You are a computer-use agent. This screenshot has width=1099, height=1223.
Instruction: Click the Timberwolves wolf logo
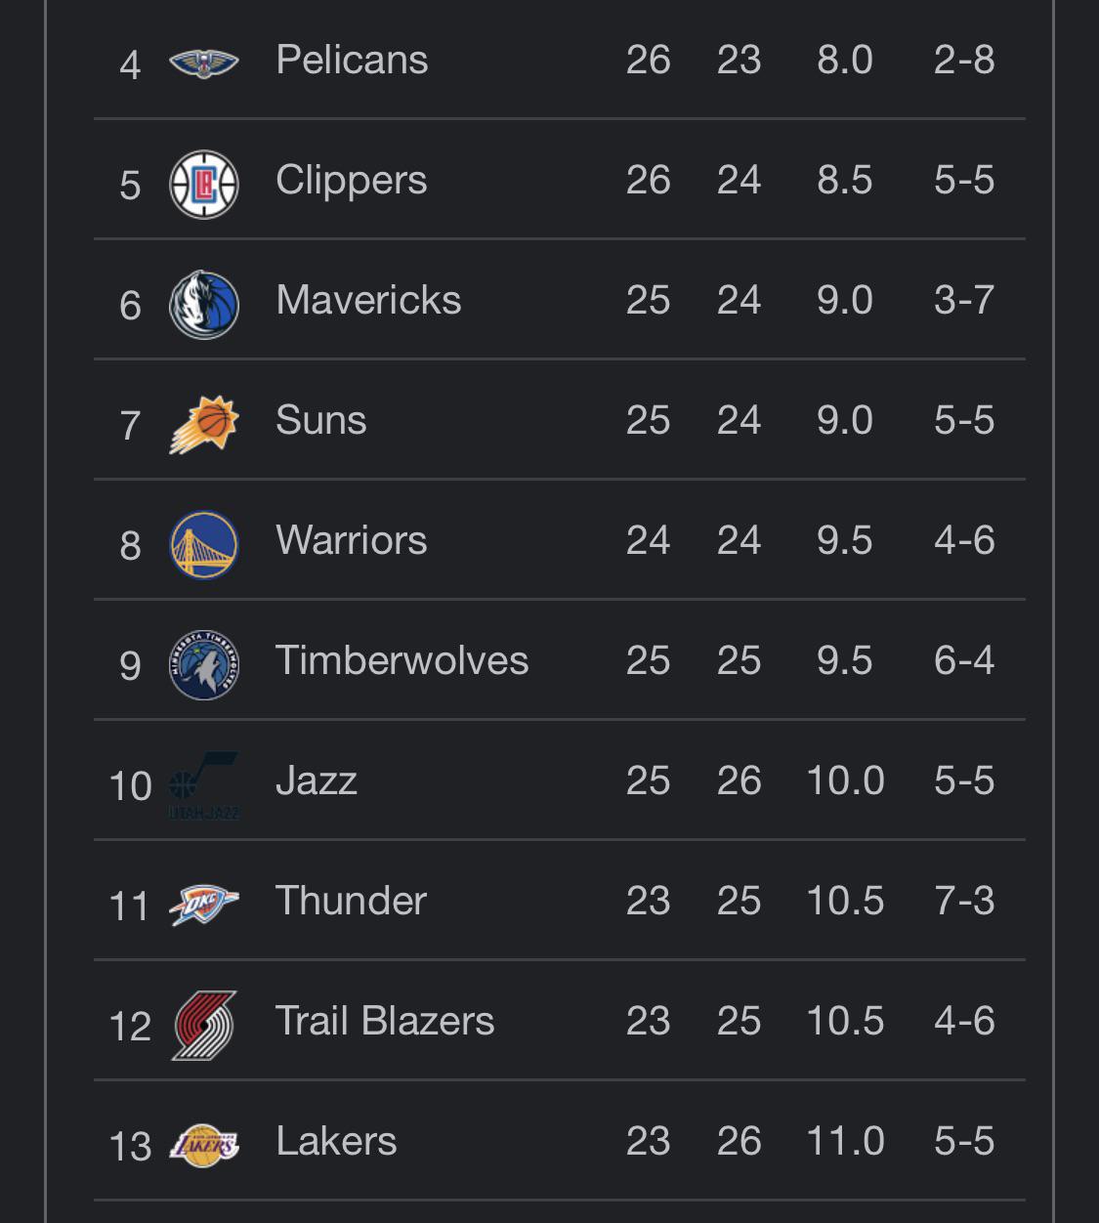click(x=203, y=664)
